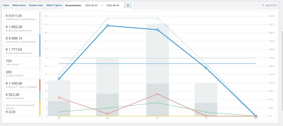
Task: Click the start date field 2022-04-01
Action: (x=92, y=6)
